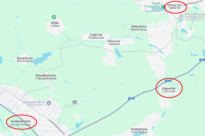The height and width of the screenshot is (136, 205).
Task: Select the Chervone village label
Action: point(114,42)
